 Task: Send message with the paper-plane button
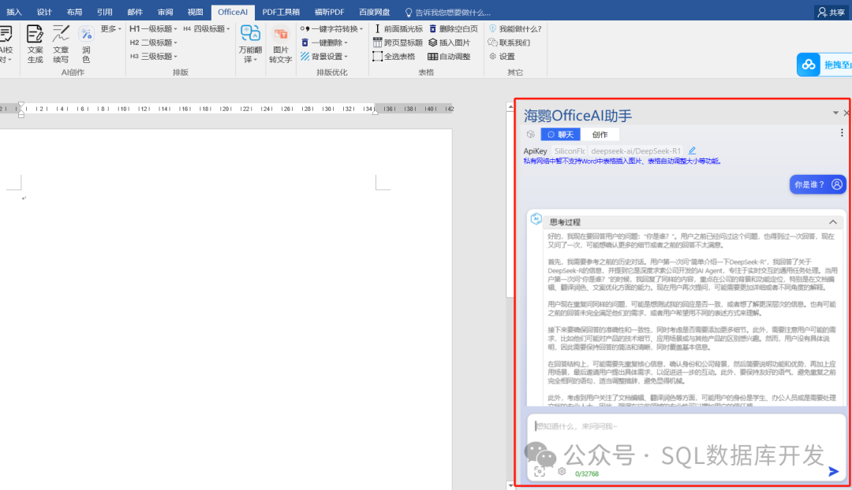pyautogui.click(x=833, y=471)
